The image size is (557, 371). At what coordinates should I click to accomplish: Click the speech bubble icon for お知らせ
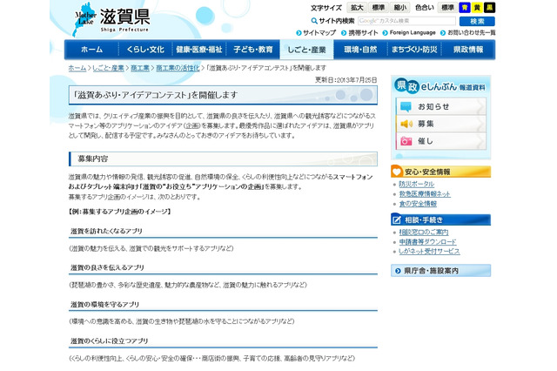[x=406, y=106]
